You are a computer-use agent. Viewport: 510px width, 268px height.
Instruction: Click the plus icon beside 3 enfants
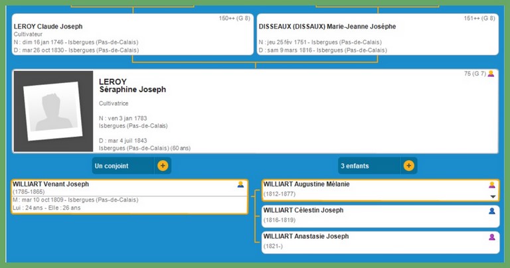(x=408, y=165)
